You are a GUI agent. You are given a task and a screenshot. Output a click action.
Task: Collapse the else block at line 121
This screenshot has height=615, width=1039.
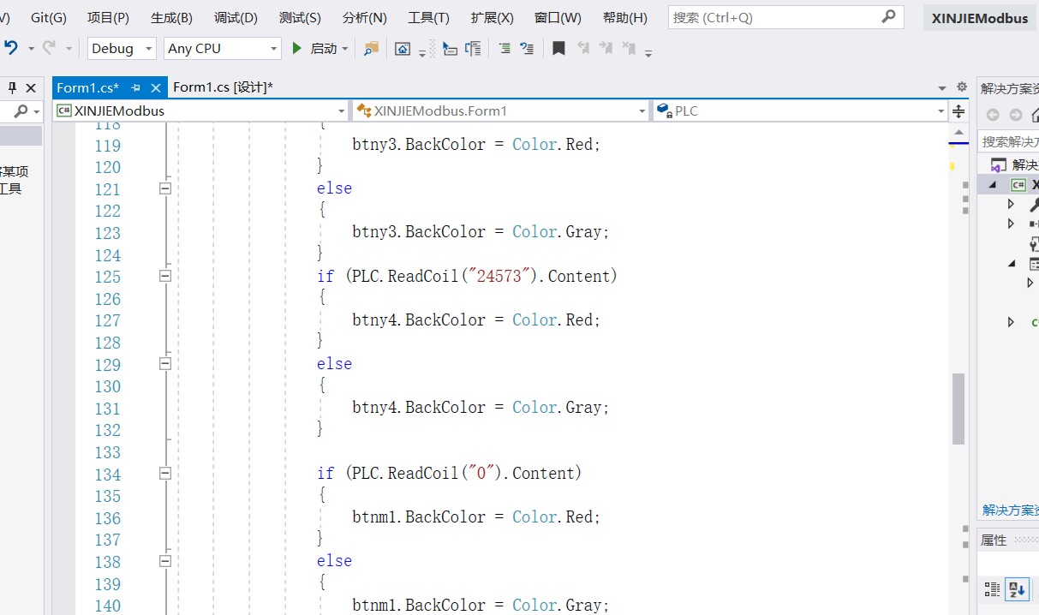pyautogui.click(x=165, y=188)
